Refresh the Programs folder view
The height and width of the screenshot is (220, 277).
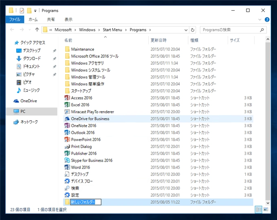tap(193, 30)
